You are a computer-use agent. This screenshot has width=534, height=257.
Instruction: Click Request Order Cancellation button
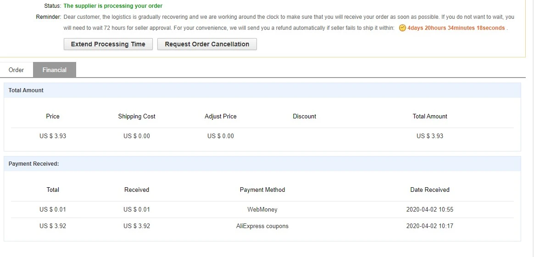tap(207, 44)
